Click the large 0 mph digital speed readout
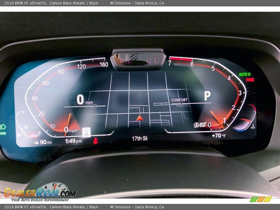Screen dimensions: 280x210 coord(85,100)
